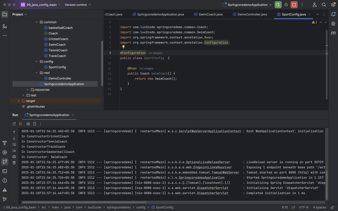Image resolution: width=338 pixels, height=211 pixels.
Task: Click the Print icon in console gutter
Action: point(14,157)
